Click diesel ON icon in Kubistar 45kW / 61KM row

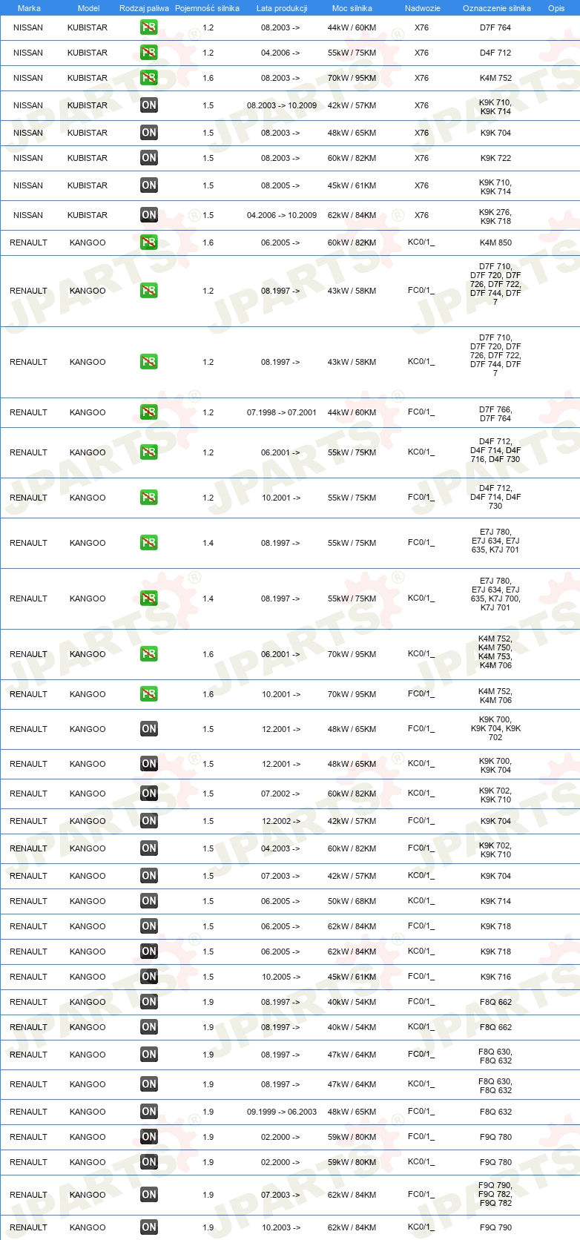pyautogui.click(x=149, y=185)
